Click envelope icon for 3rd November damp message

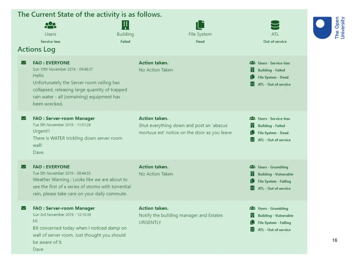point(23,208)
